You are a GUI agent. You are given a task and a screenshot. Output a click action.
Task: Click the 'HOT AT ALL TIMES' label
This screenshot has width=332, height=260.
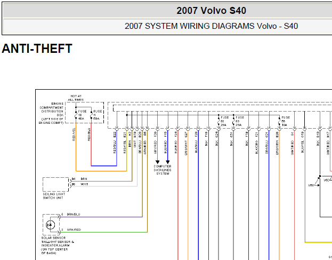[76, 98]
